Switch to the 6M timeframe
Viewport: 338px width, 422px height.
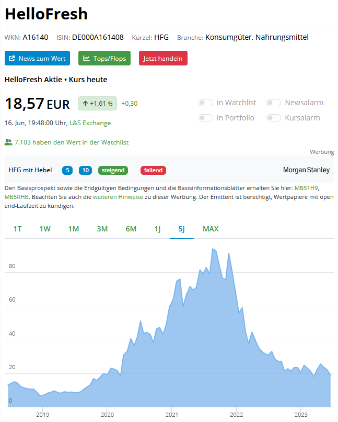(x=131, y=229)
